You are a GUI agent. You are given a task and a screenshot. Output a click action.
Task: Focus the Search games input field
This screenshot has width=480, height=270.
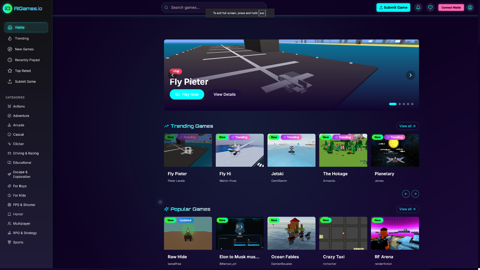coord(214,7)
